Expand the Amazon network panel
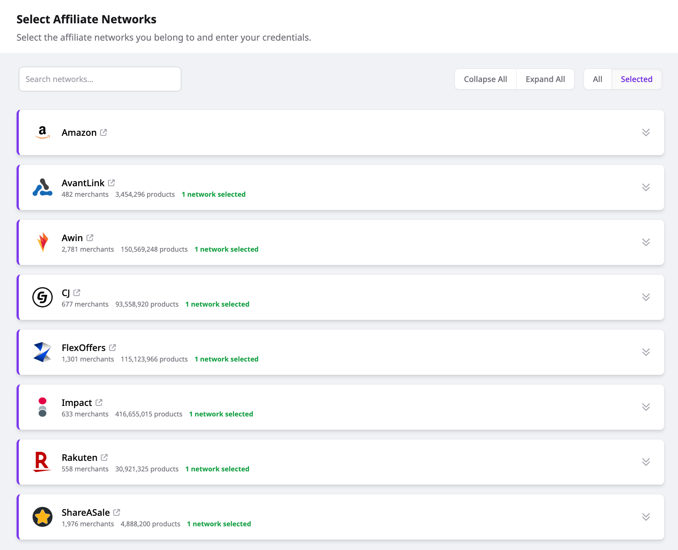Image resolution: width=678 pixels, height=550 pixels. [x=646, y=132]
